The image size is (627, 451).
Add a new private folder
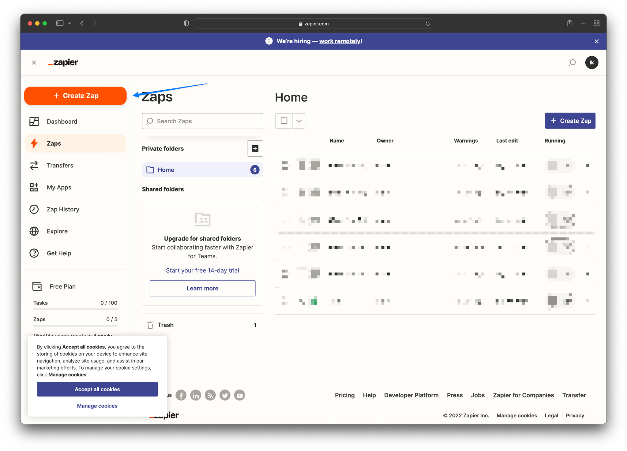255,148
